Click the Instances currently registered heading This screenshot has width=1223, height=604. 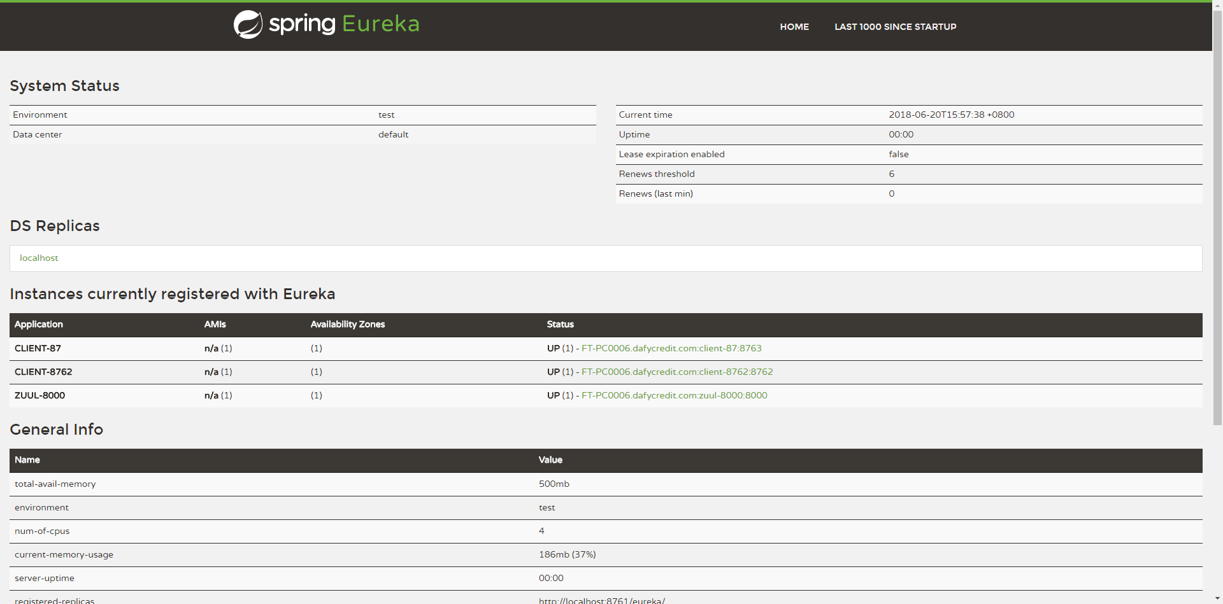coord(173,294)
